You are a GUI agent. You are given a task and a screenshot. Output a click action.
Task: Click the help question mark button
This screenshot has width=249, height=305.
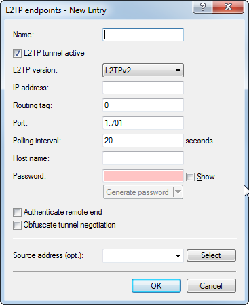pos(203,7)
